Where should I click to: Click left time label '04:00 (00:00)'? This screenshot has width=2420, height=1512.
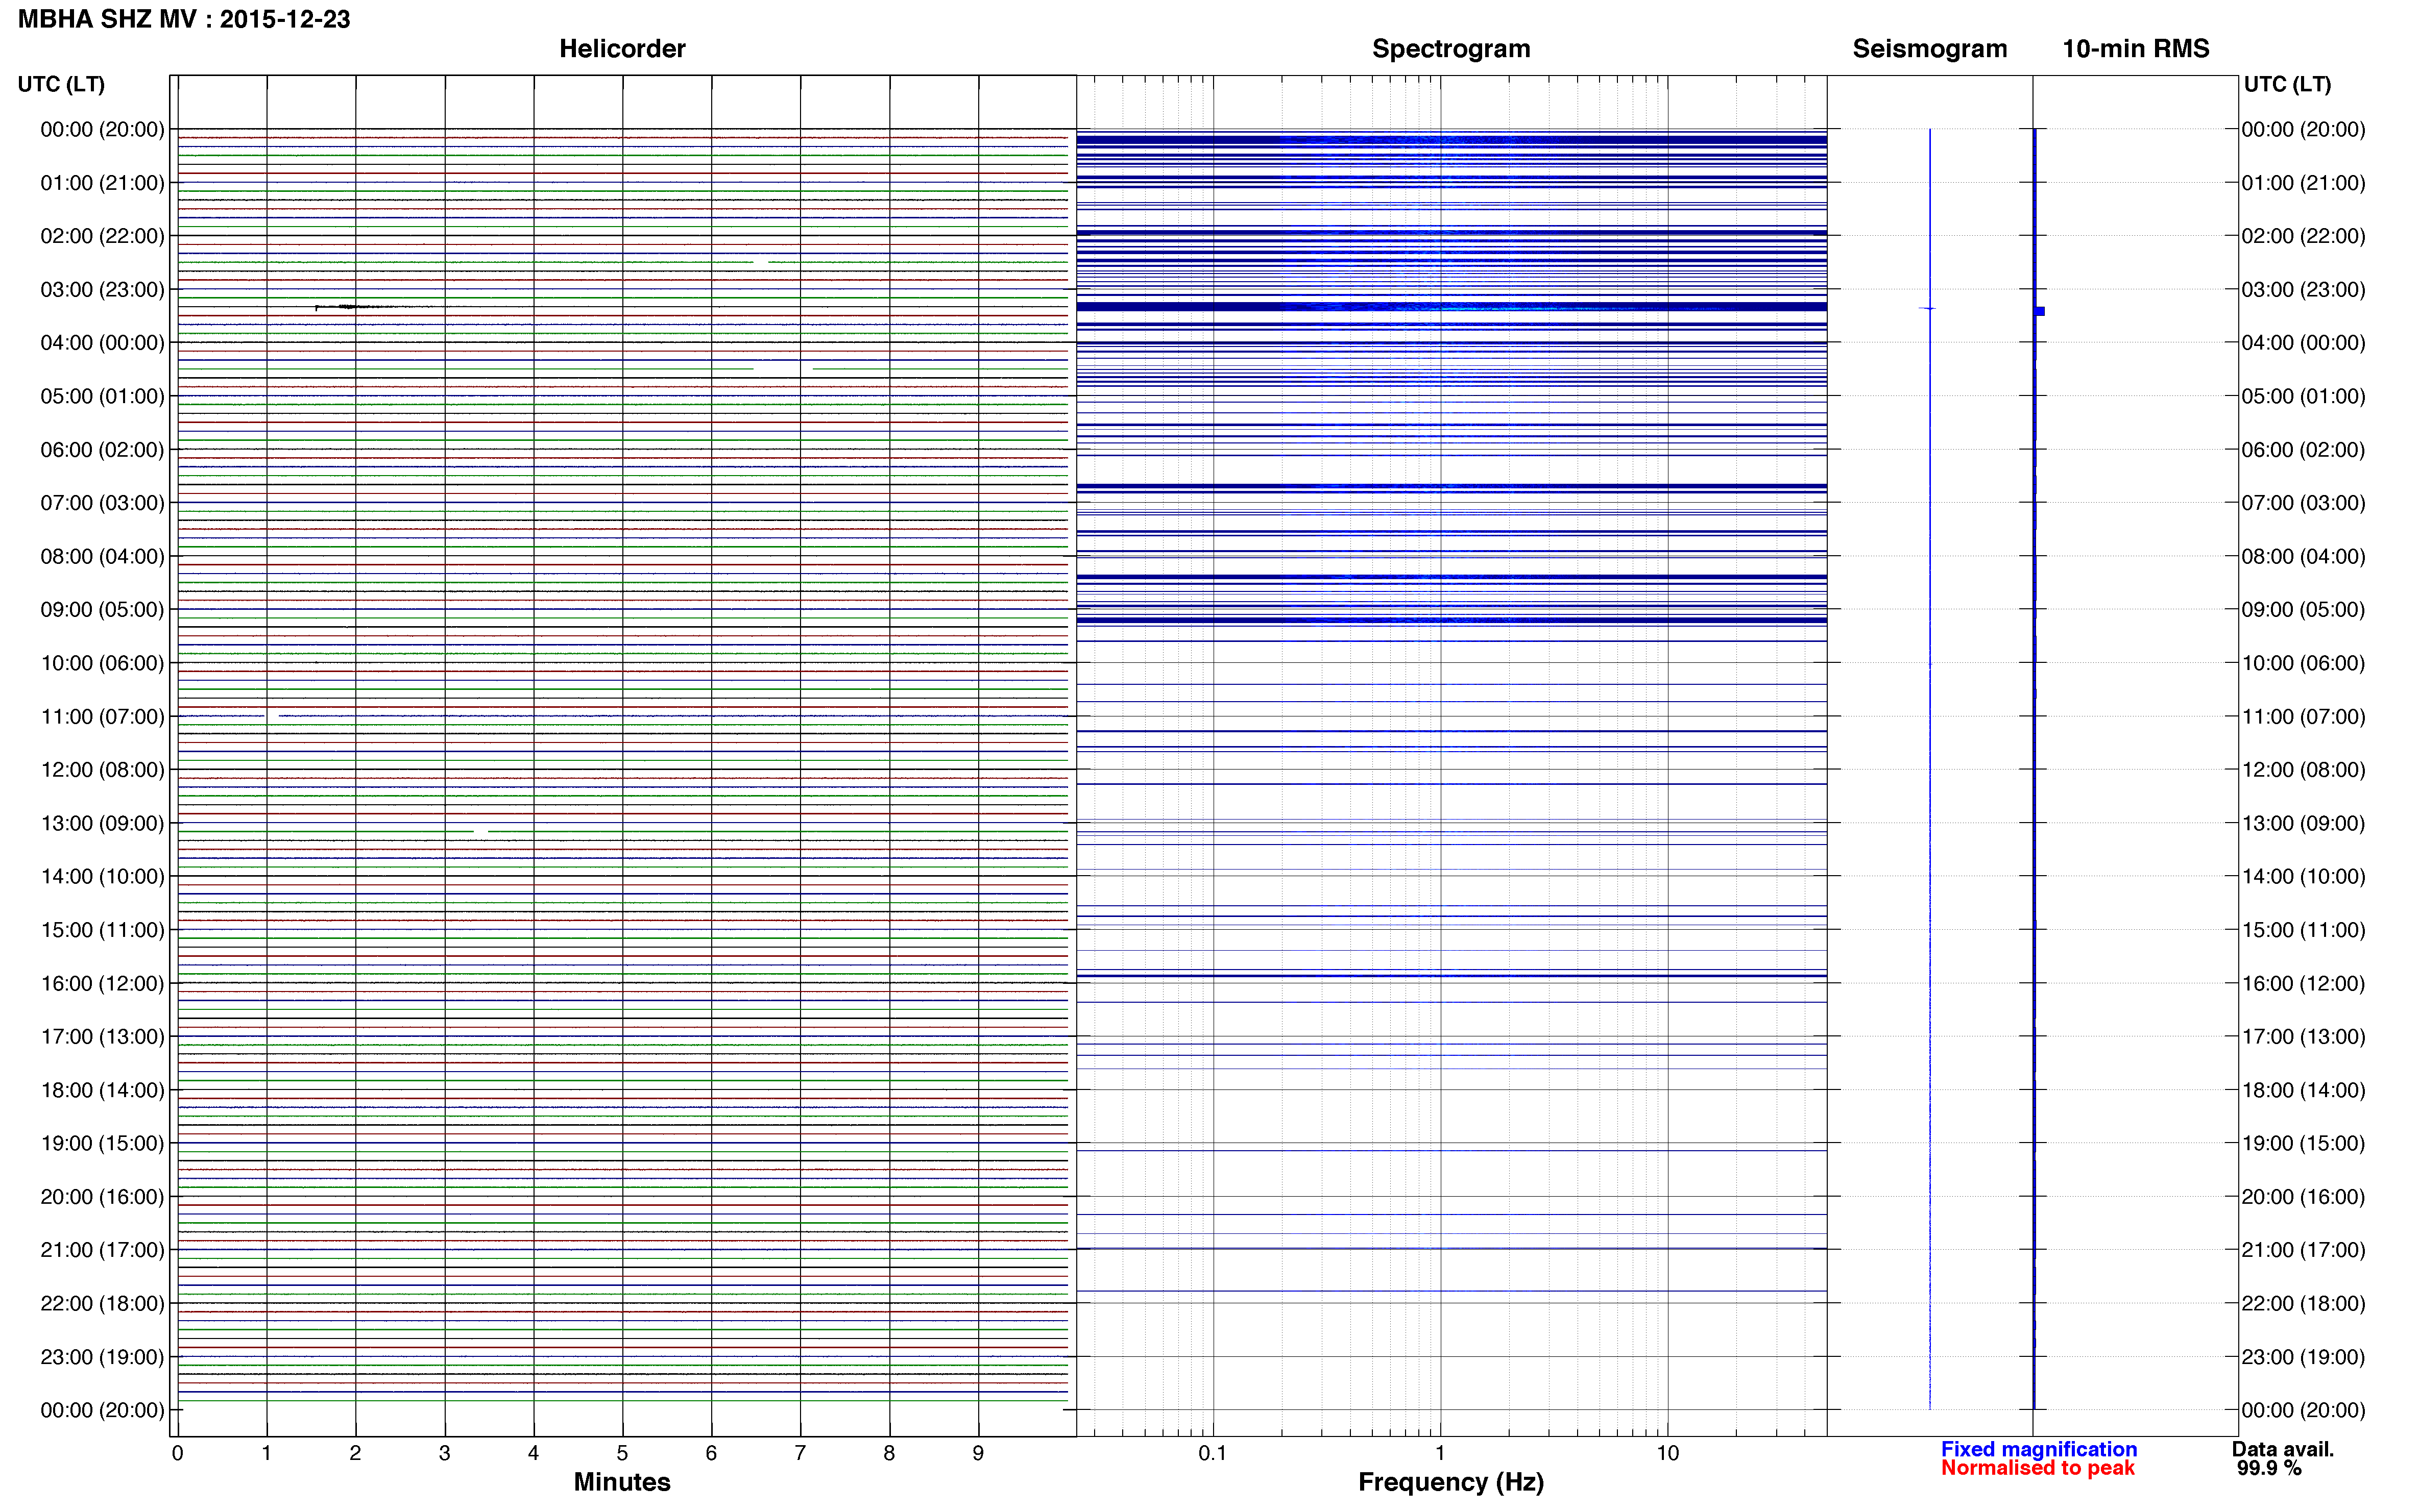(102, 342)
